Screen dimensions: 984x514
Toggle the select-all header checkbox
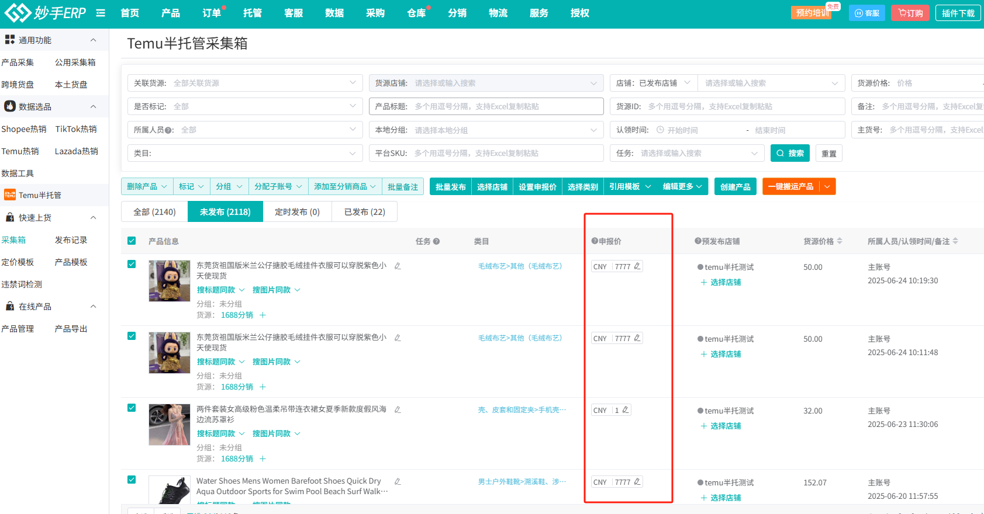pos(132,241)
